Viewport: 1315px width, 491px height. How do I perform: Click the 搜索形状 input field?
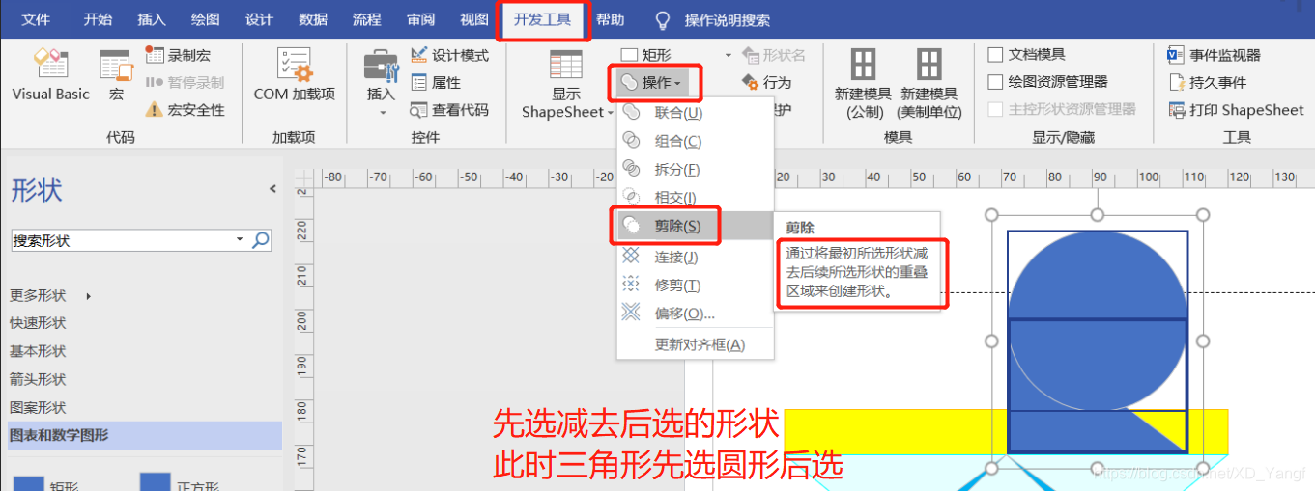tap(128, 240)
